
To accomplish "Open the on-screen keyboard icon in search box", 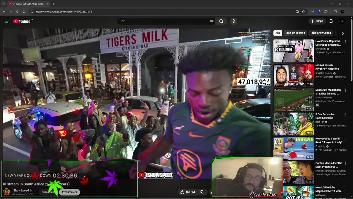I will 212,21.
